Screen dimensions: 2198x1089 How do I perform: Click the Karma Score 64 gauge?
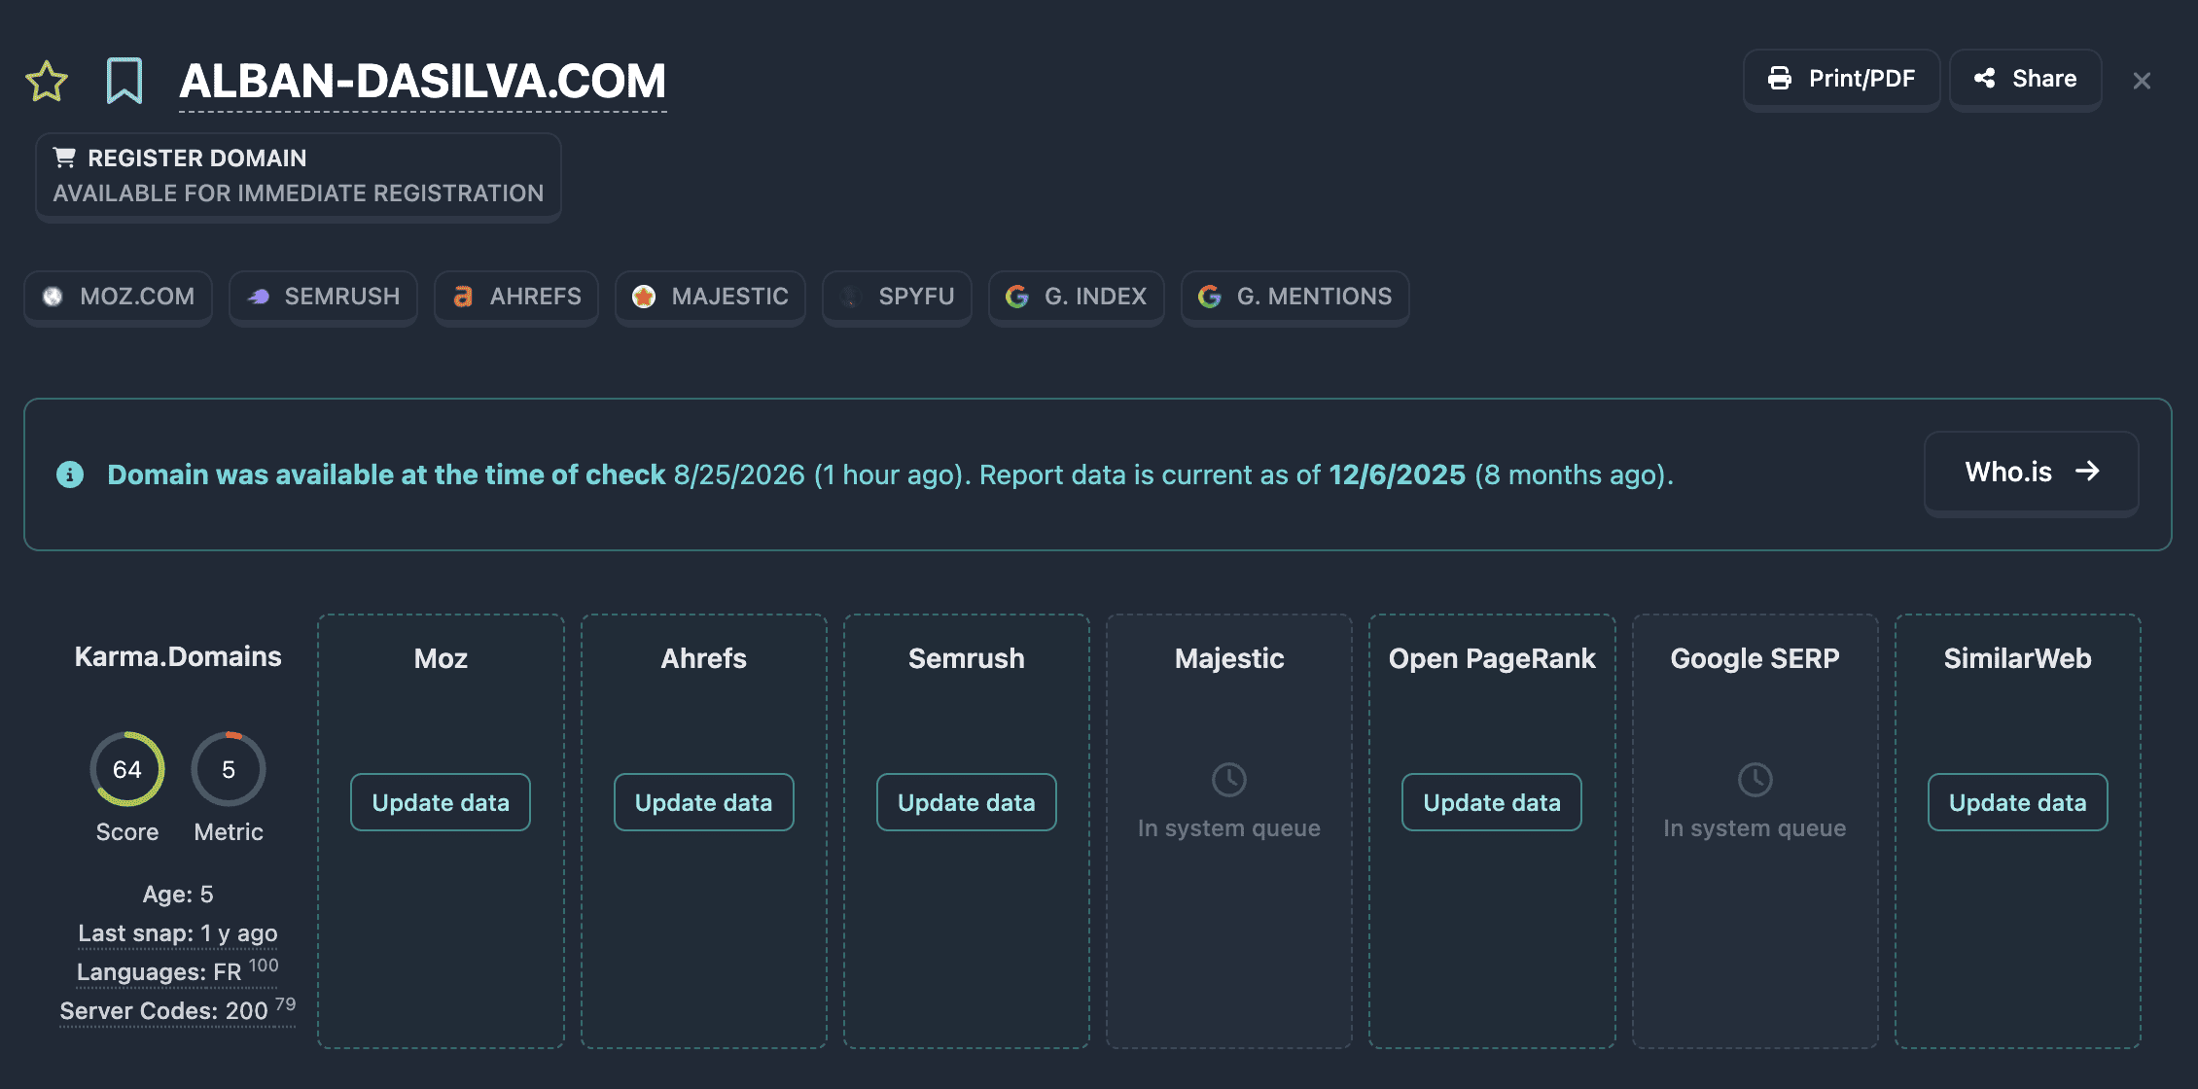127,769
